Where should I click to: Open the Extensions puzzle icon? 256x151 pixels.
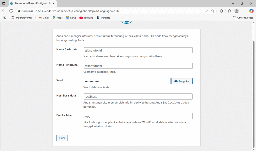click(221, 11)
